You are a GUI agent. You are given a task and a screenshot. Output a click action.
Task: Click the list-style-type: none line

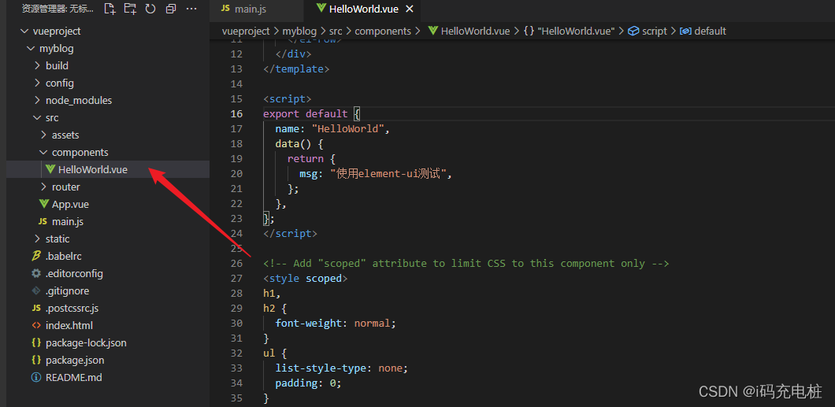[342, 368]
